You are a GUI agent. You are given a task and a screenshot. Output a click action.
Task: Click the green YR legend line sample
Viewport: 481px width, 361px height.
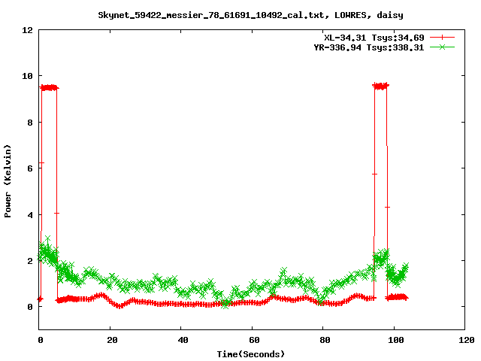pyautogui.click(x=442, y=47)
